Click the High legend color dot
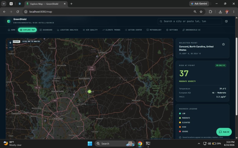The height and width of the screenshot is (148, 238). point(180,127)
